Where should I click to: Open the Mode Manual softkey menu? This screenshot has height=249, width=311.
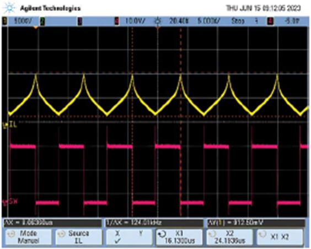coord(29,237)
